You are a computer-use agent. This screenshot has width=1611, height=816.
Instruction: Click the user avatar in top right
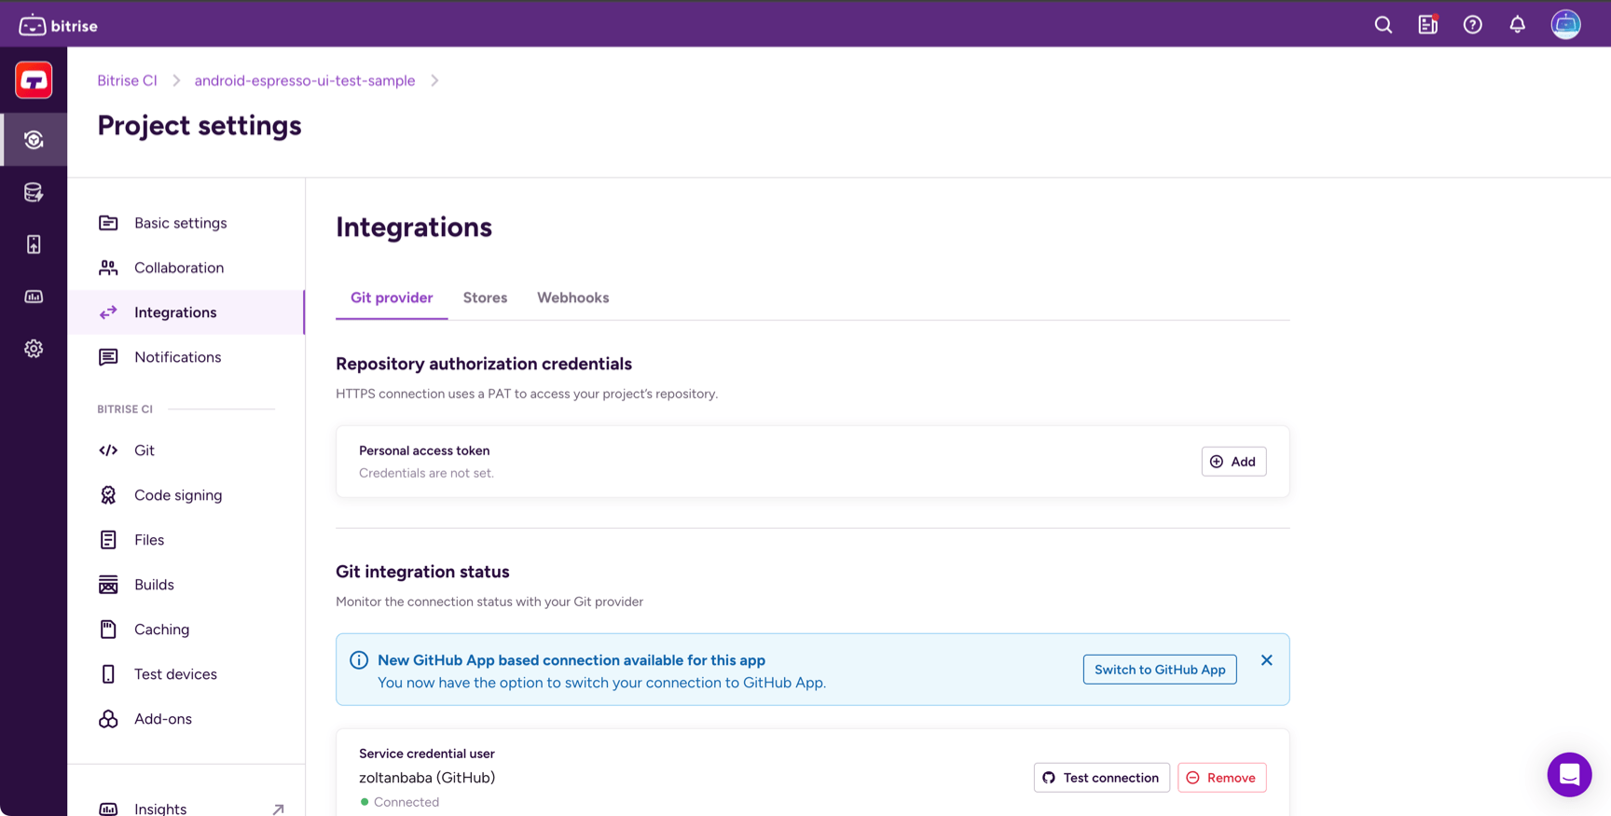[x=1565, y=25]
